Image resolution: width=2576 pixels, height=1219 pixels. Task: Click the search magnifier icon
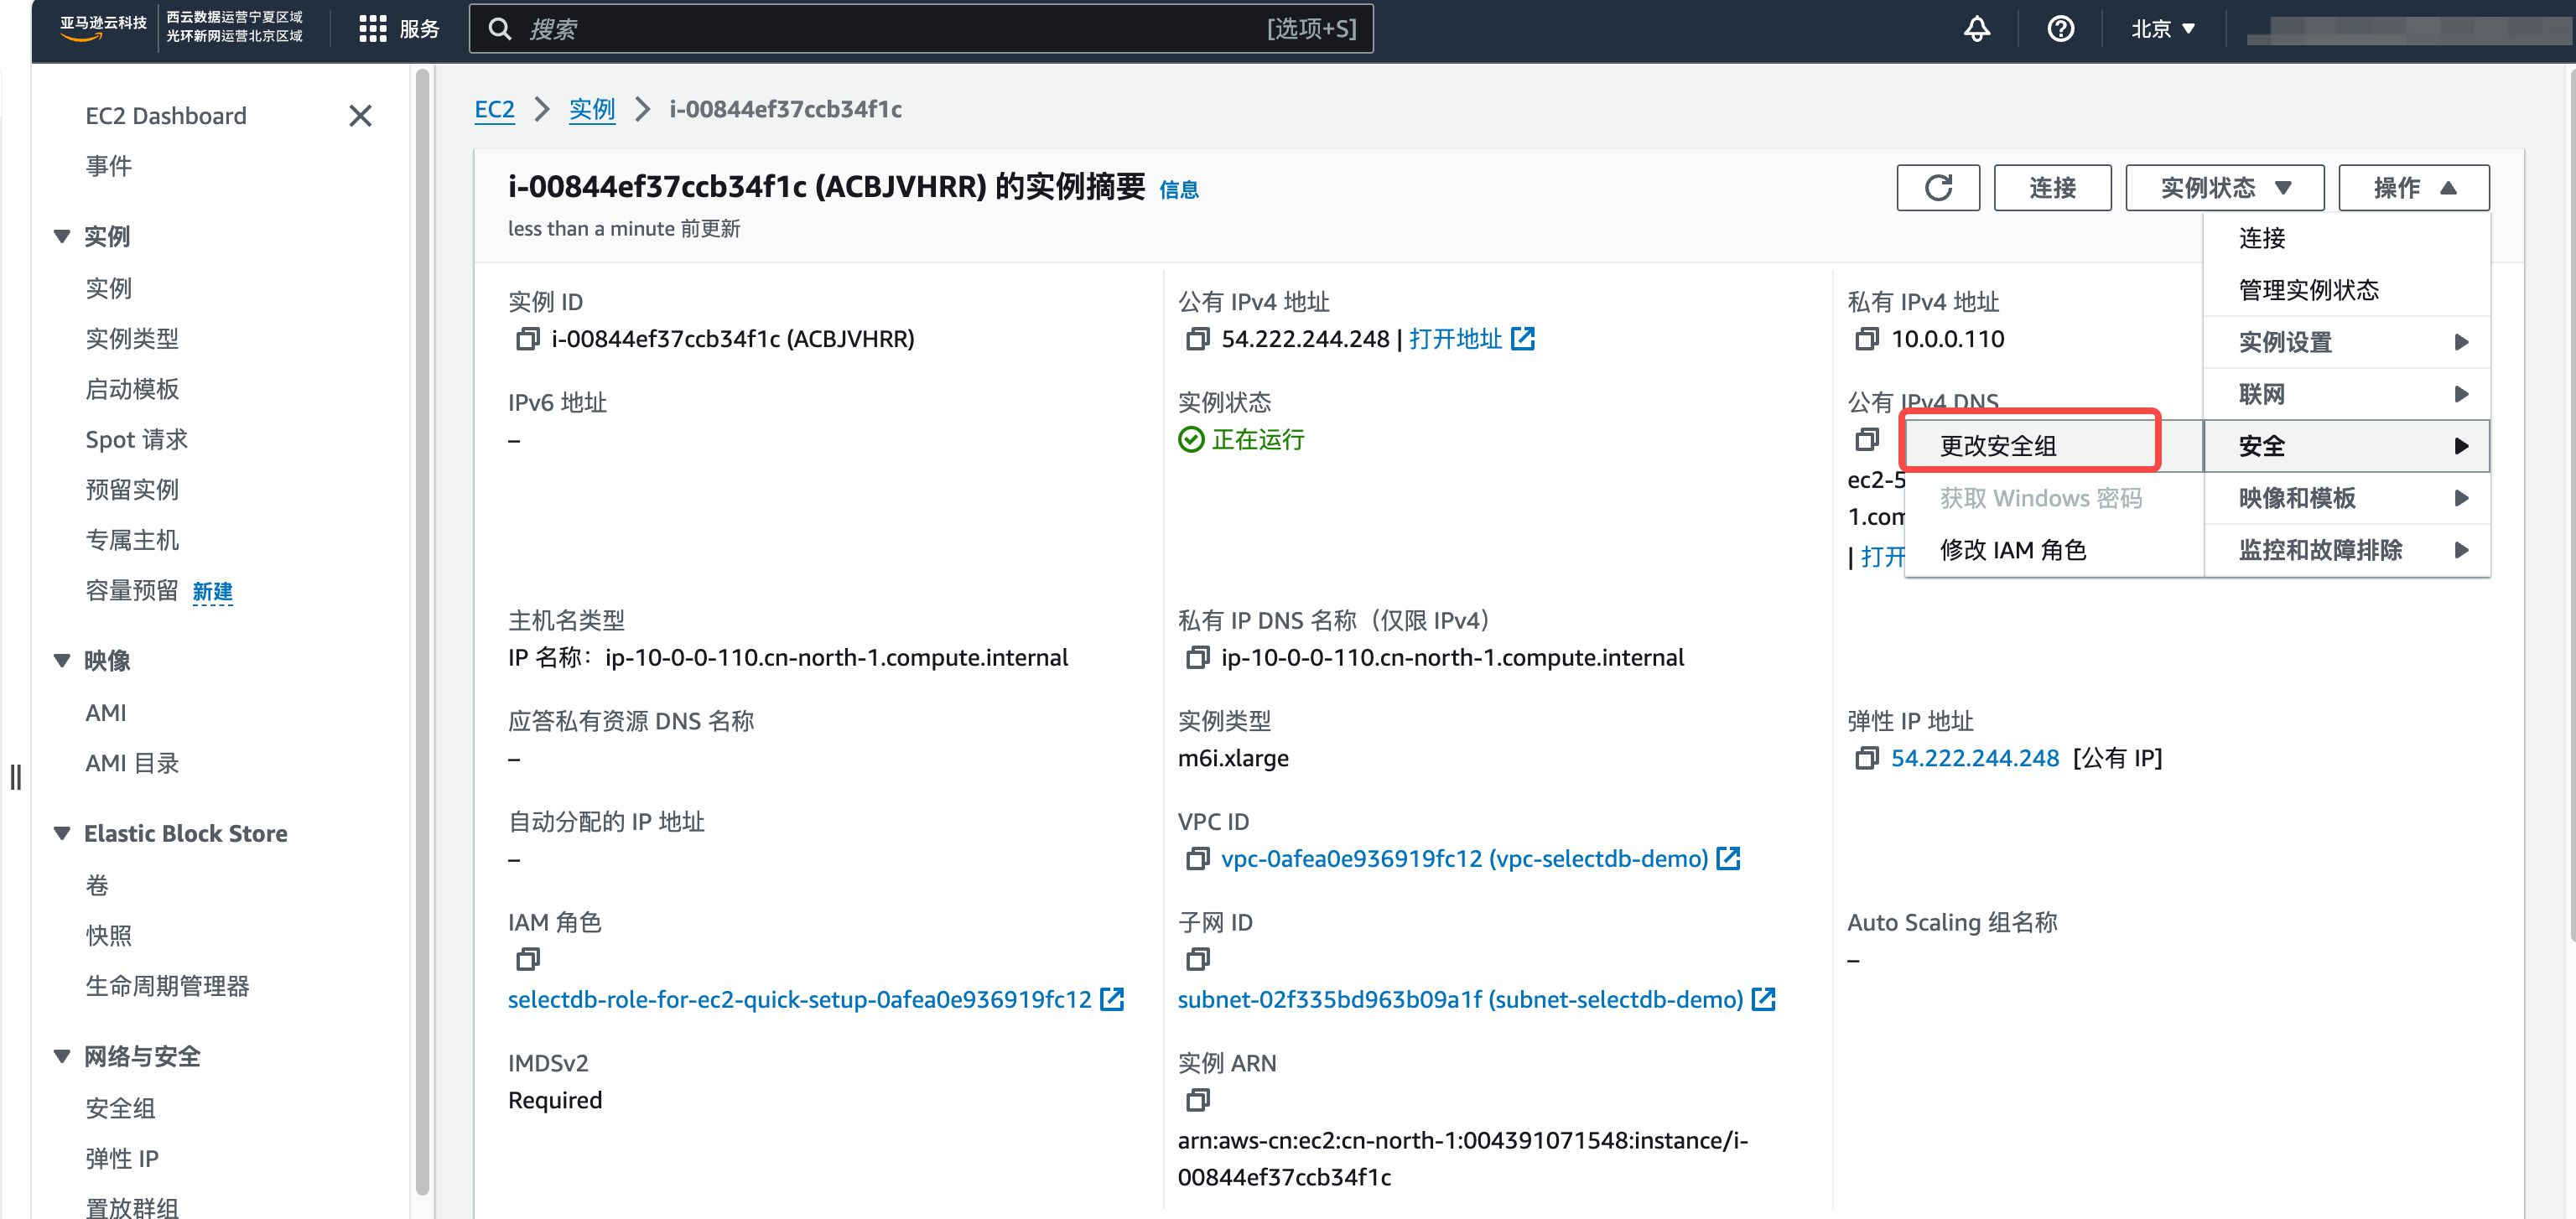pyautogui.click(x=499, y=29)
